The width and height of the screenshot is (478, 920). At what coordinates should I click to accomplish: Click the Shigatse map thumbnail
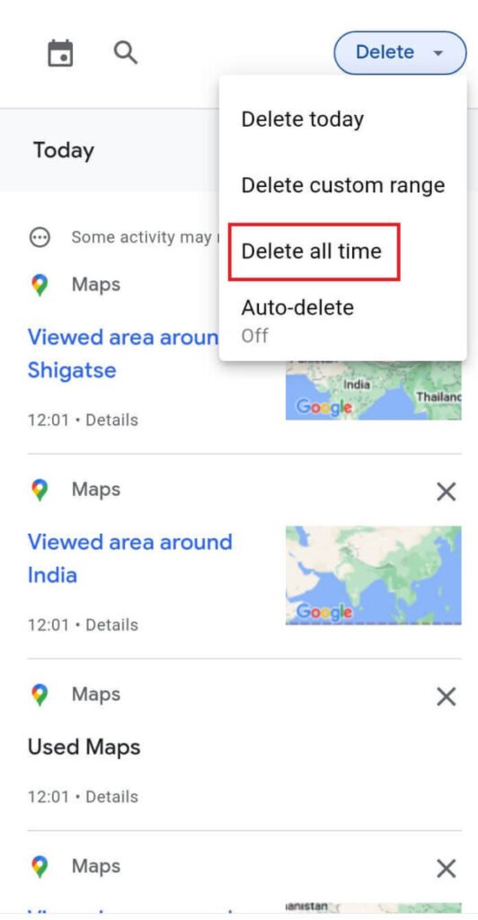pyautogui.click(x=374, y=390)
